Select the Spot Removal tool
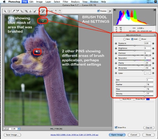Screen dimensions: 158x139 (35, 11)
